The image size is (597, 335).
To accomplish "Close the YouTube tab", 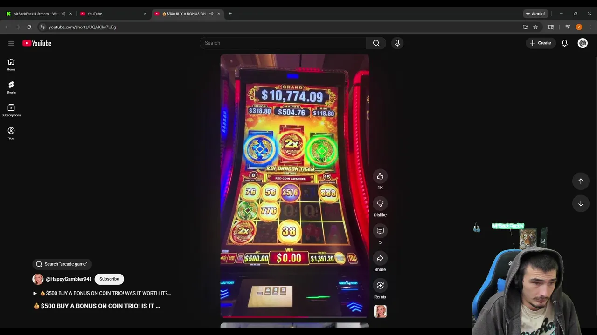I will pyautogui.click(x=145, y=13).
